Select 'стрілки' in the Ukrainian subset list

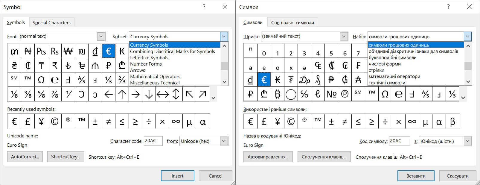pyautogui.click(x=377, y=70)
